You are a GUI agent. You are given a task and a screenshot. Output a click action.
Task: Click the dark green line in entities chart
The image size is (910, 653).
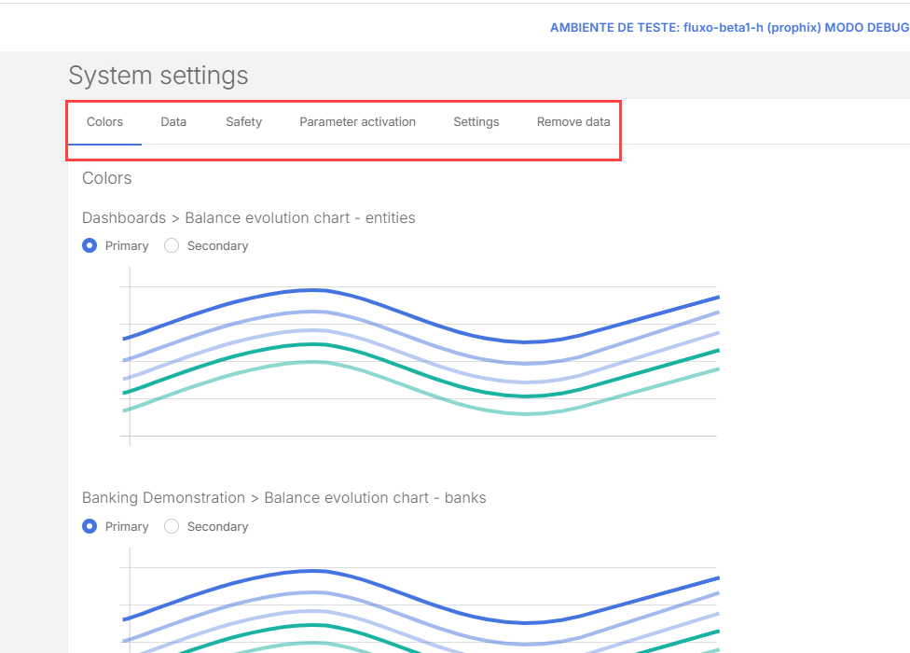tap(317, 344)
